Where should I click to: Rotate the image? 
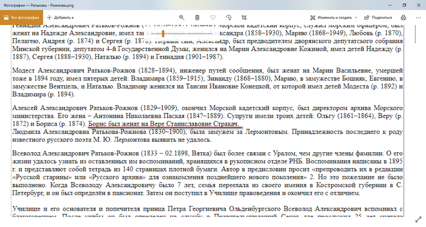[x=229, y=17]
